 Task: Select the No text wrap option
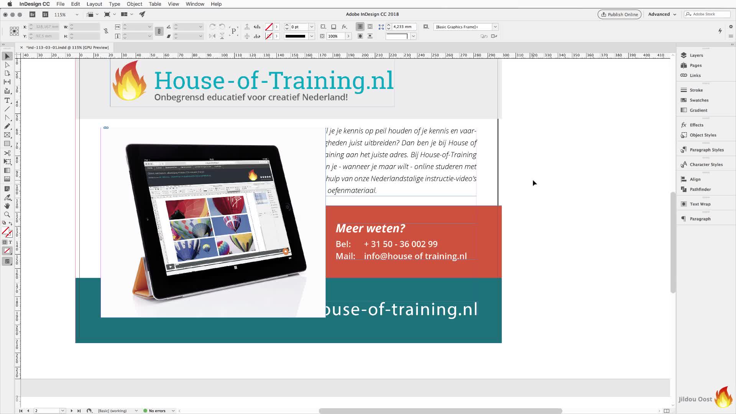(x=360, y=26)
